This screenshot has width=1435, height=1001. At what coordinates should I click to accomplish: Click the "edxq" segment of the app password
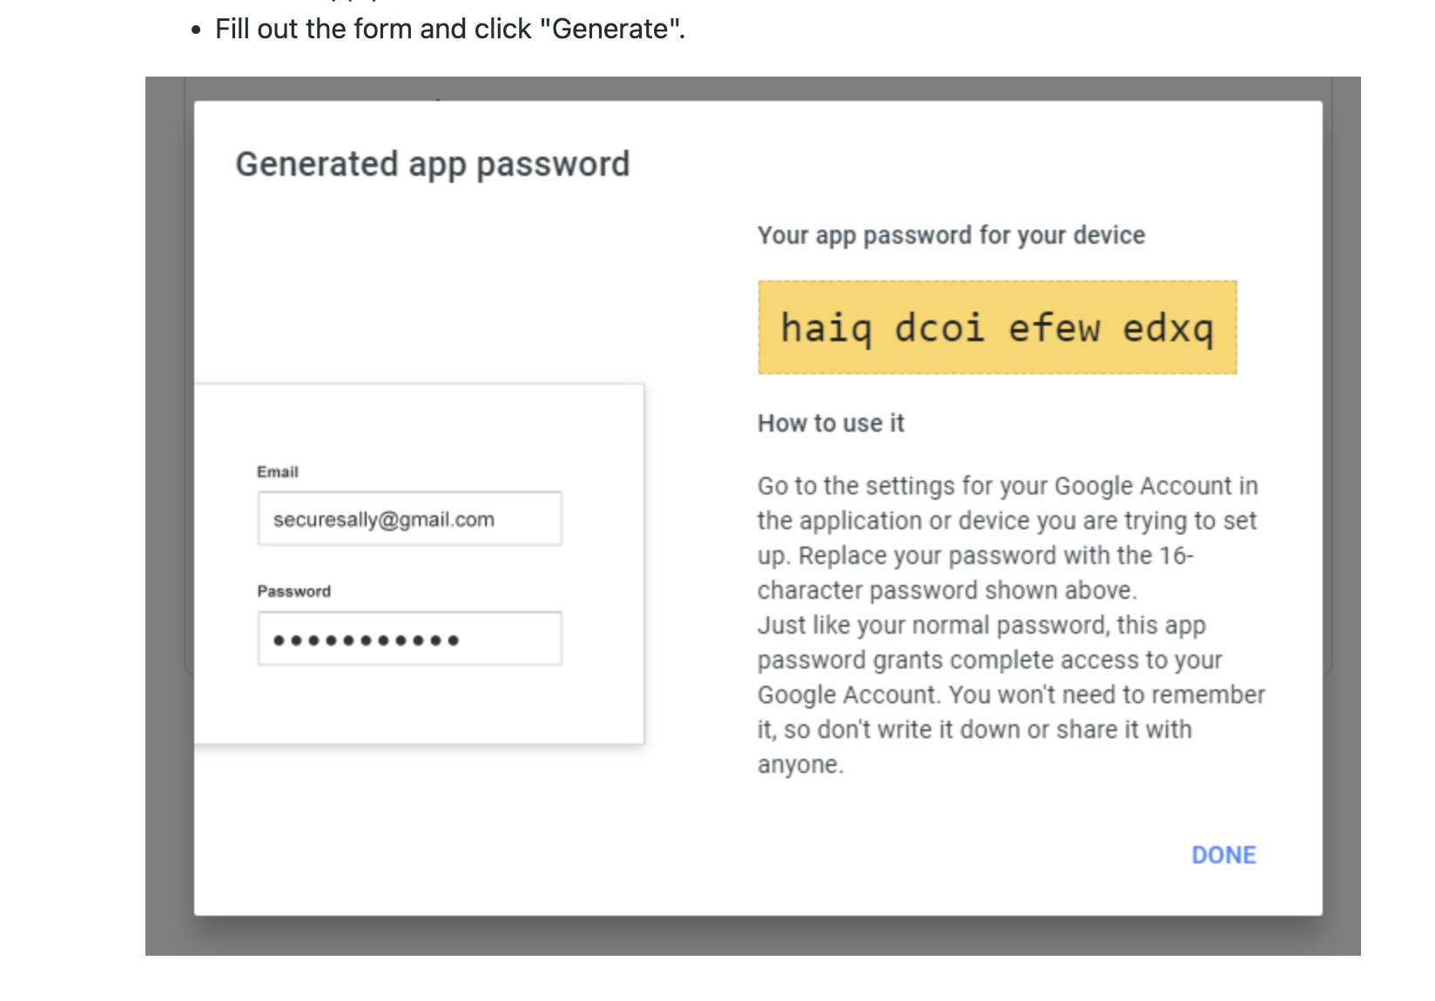pos(1168,328)
